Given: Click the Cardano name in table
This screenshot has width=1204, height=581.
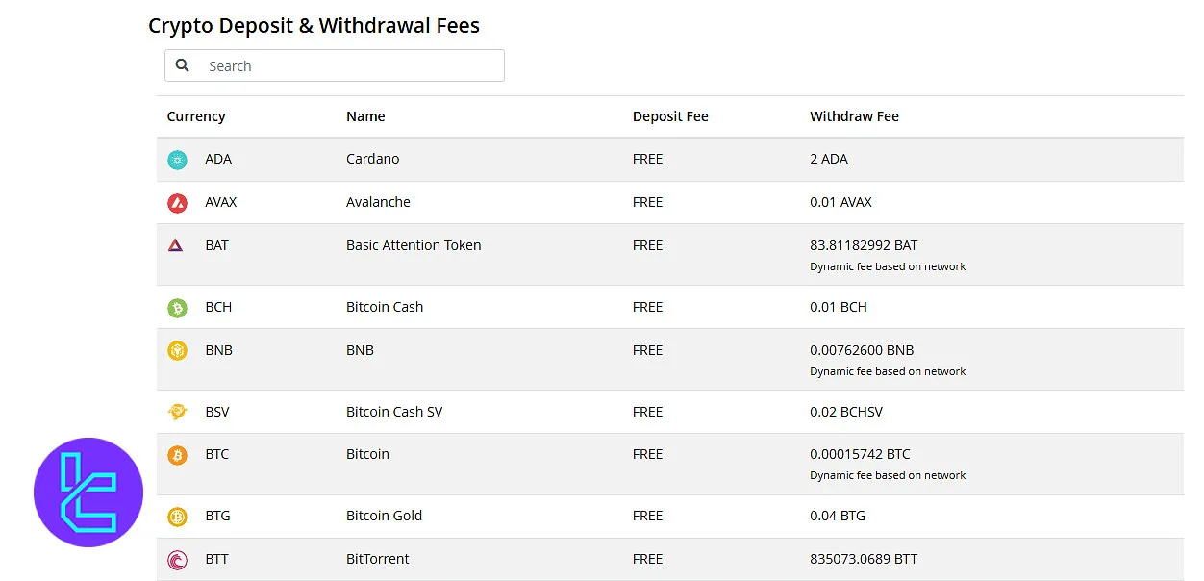Looking at the screenshot, I should 372,159.
